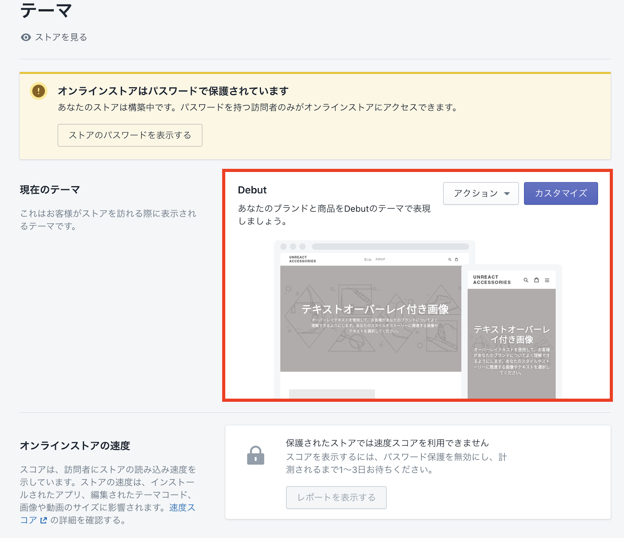Image resolution: width=624 pixels, height=538 pixels.
Task: Click the search icon in desktop preview
Action: click(x=450, y=259)
